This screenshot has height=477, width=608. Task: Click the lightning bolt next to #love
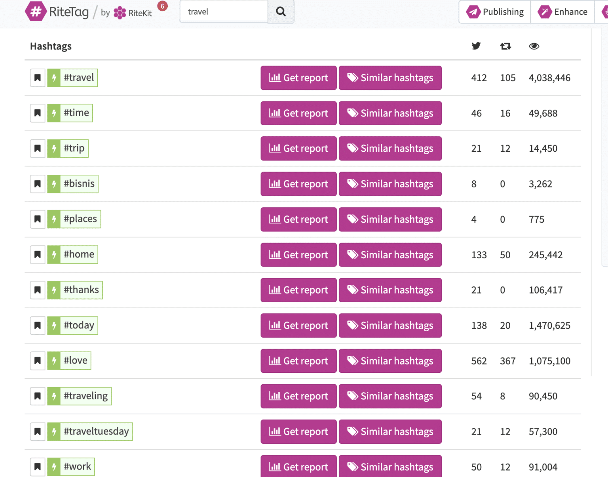click(54, 361)
